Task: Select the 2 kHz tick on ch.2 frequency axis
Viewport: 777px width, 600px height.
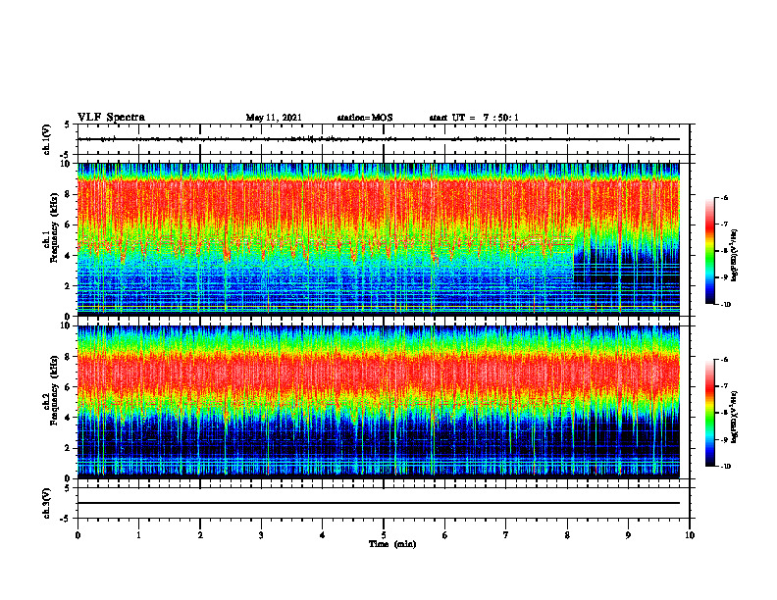Action: pyautogui.click(x=69, y=448)
